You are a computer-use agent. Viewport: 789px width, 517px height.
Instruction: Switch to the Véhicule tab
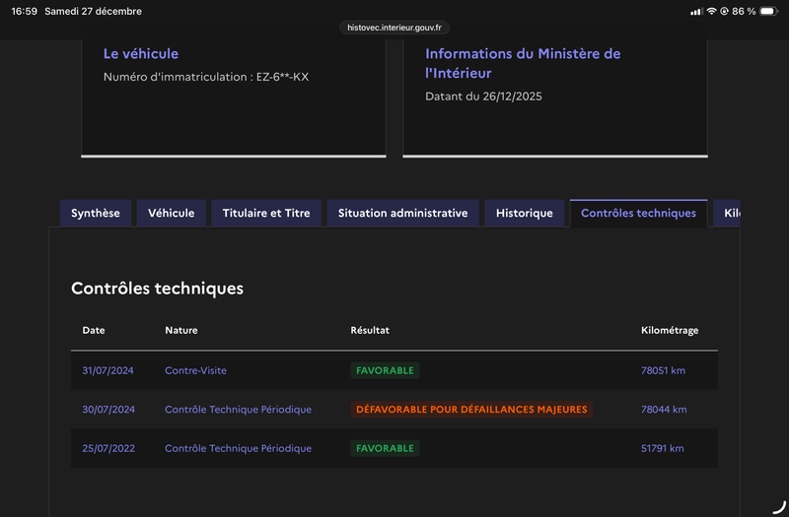point(172,213)
